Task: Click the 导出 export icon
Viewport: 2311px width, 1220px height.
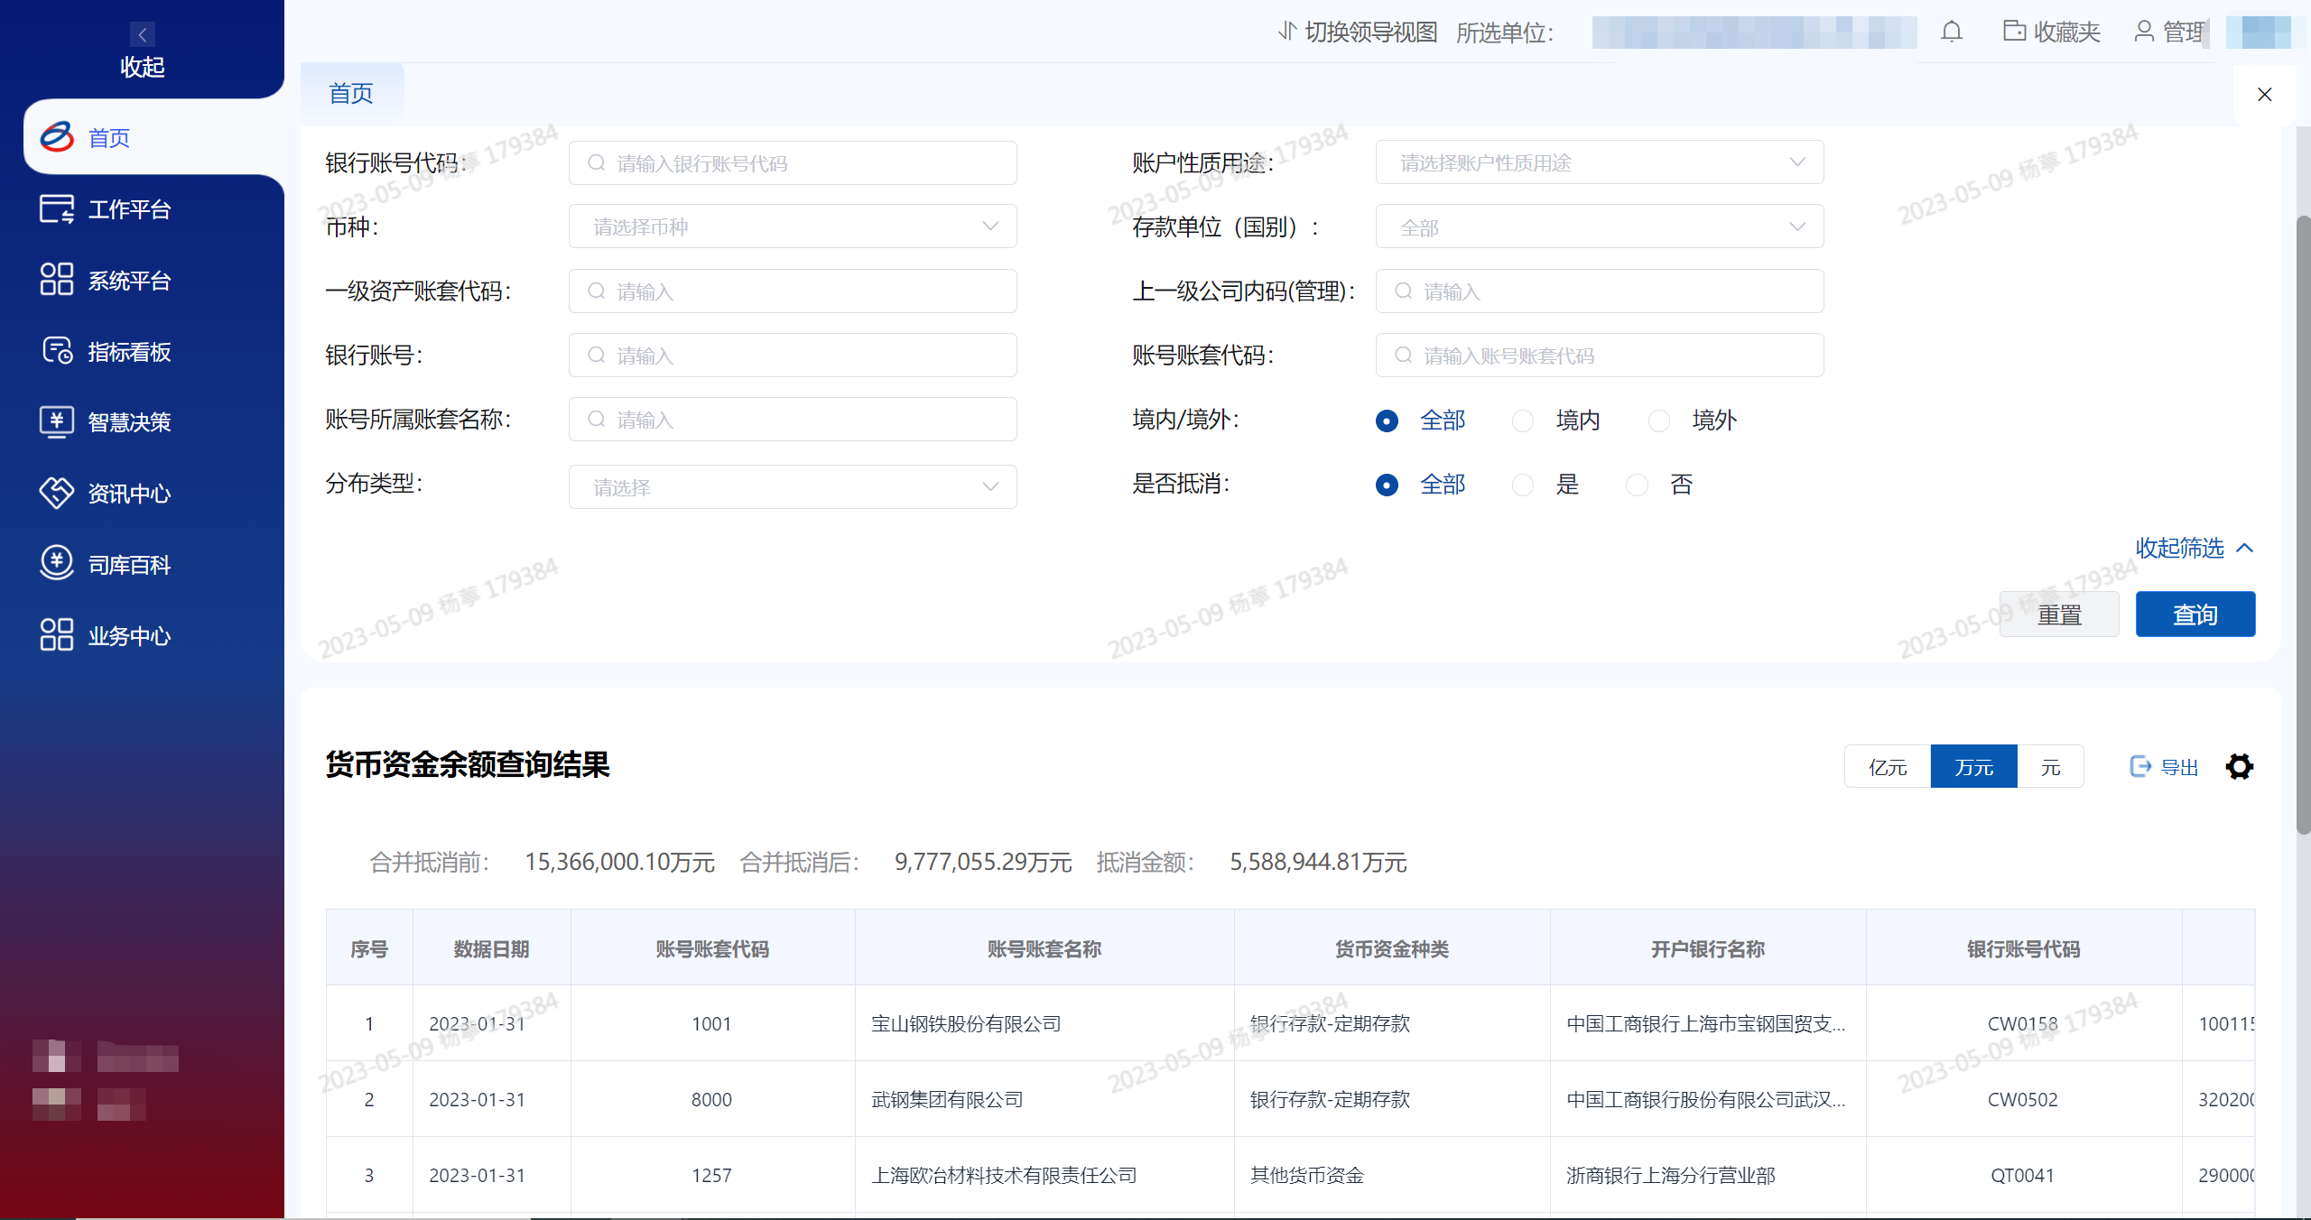Action: pos(2140,766)
